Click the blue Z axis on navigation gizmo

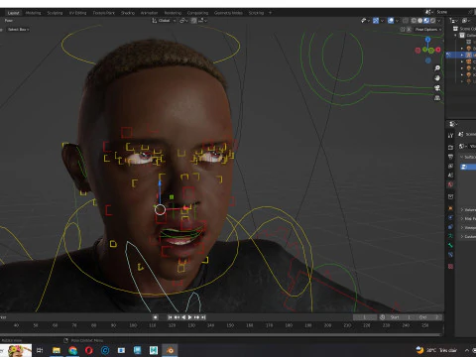tap(427, 40)
